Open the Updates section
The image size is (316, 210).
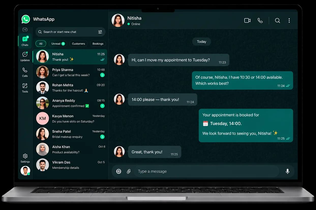pyautogui.click(x=25, y=56)
